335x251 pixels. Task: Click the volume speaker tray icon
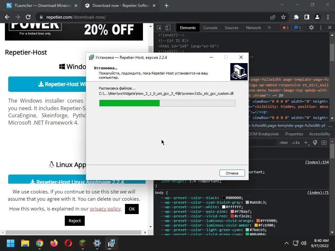coord(303,243)
